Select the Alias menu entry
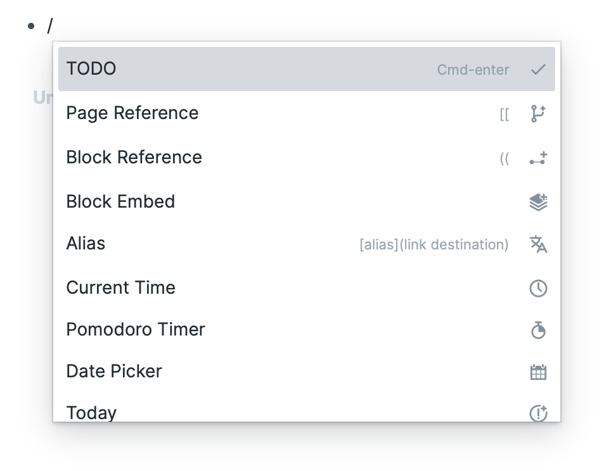Image resolution: width=611 pixels, height=471 pixels. coord(306,244)
